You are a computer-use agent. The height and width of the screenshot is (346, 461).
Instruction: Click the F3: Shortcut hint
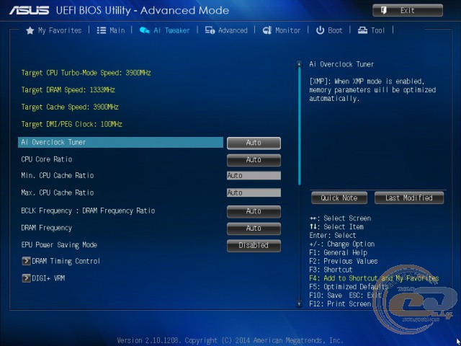[x=331, y=270]
